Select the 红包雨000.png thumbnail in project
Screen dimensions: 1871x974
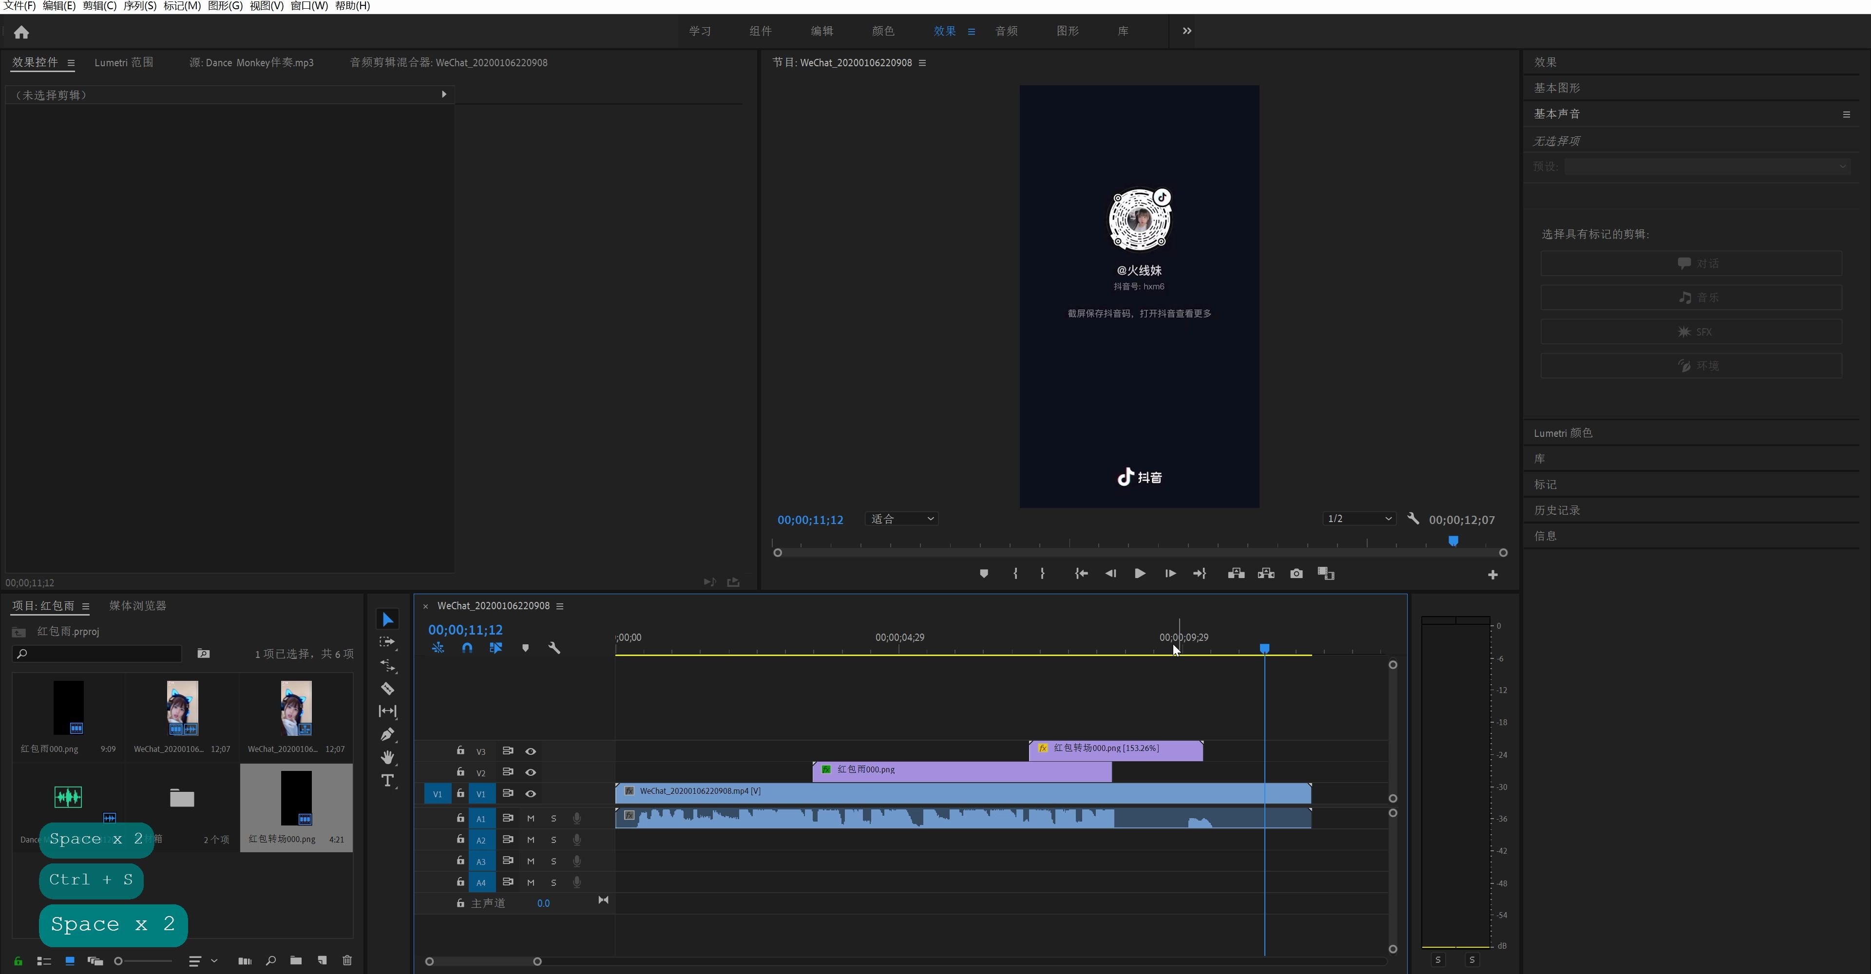pyautogui.click(x=68, y=708)
